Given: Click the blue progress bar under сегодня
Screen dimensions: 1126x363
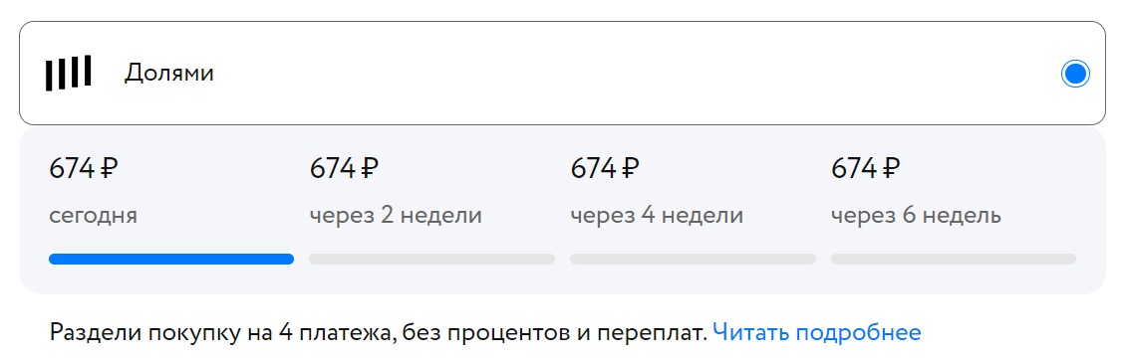Looking at the screenshot, I should pos(171,259).
